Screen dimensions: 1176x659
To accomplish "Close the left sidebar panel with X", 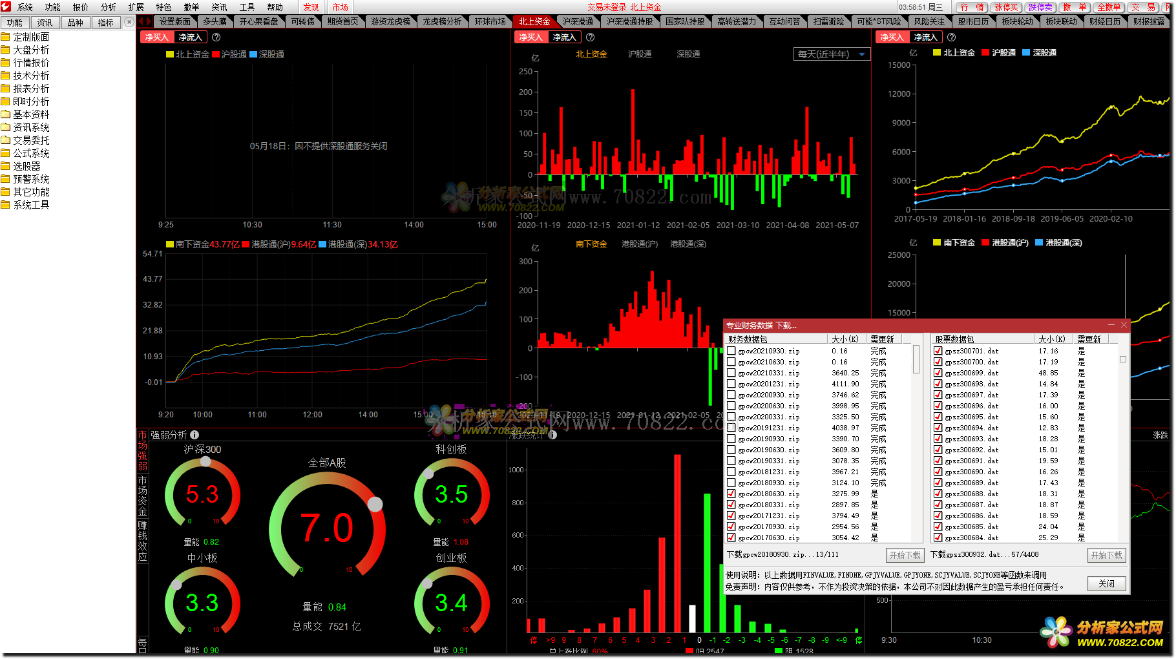I will (x=129, y=22).
